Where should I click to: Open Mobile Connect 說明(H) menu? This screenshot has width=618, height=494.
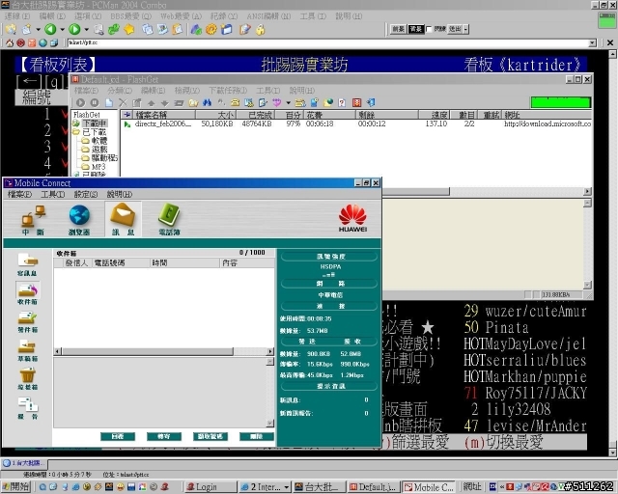tap(120, 194)
